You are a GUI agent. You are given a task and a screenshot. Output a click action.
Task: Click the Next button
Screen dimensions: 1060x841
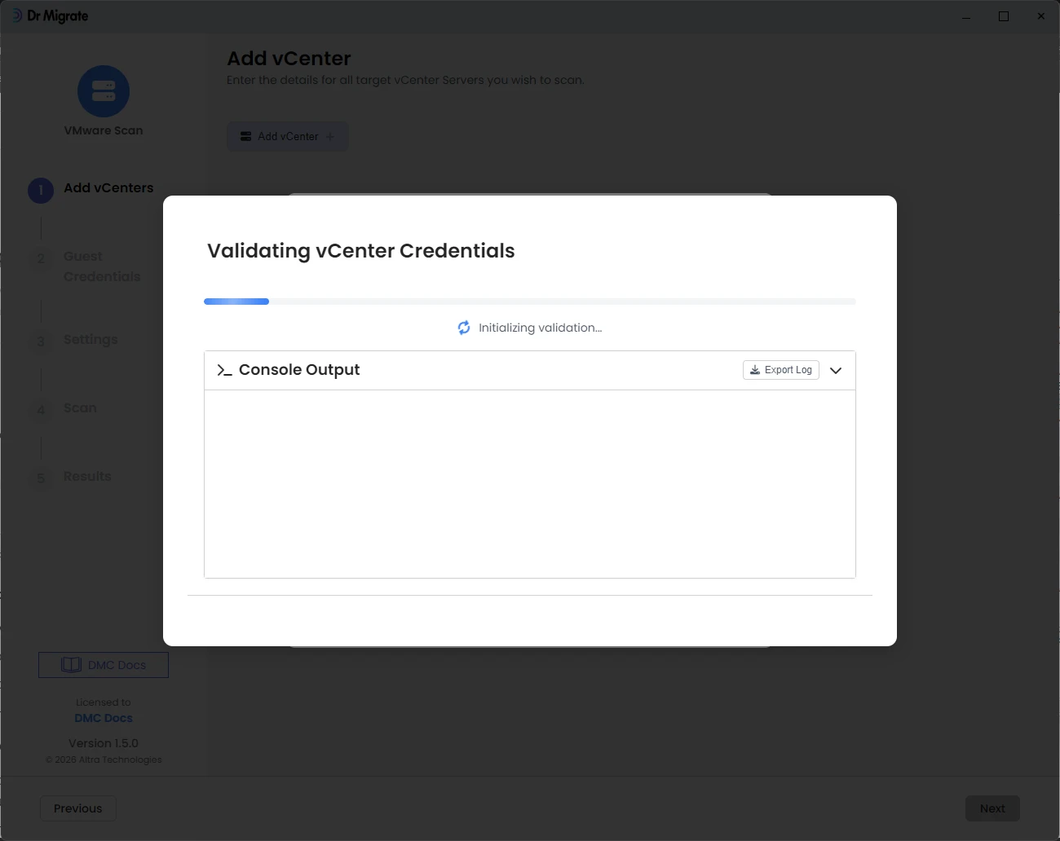992,808
